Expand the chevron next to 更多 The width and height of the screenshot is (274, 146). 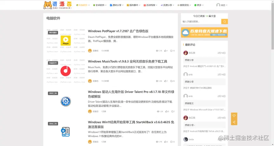click(x=203, y=5)
